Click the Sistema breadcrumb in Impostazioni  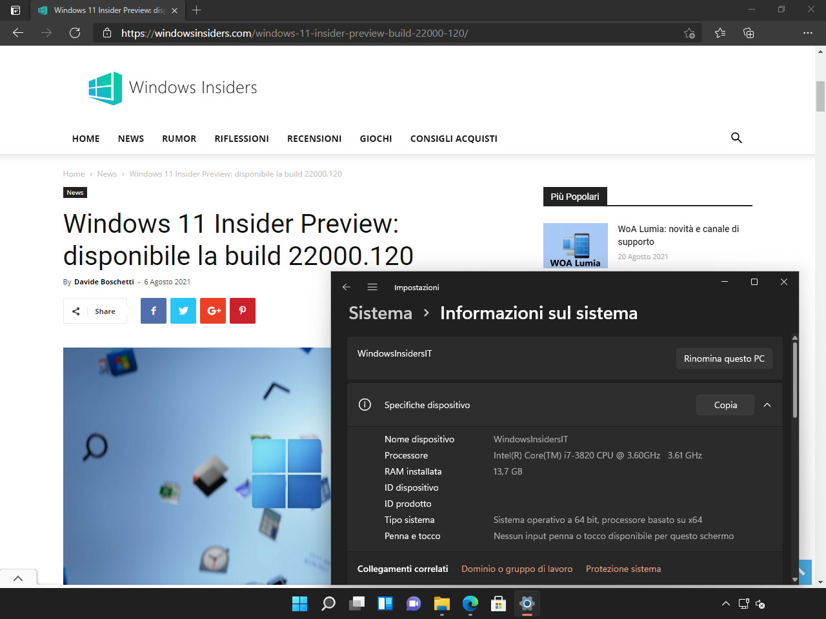[380, 313]
